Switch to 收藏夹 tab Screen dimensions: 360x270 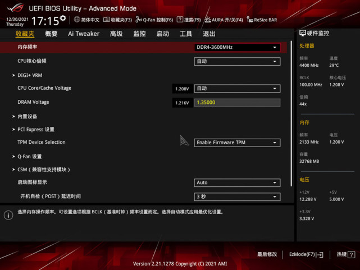coord(25,34)
